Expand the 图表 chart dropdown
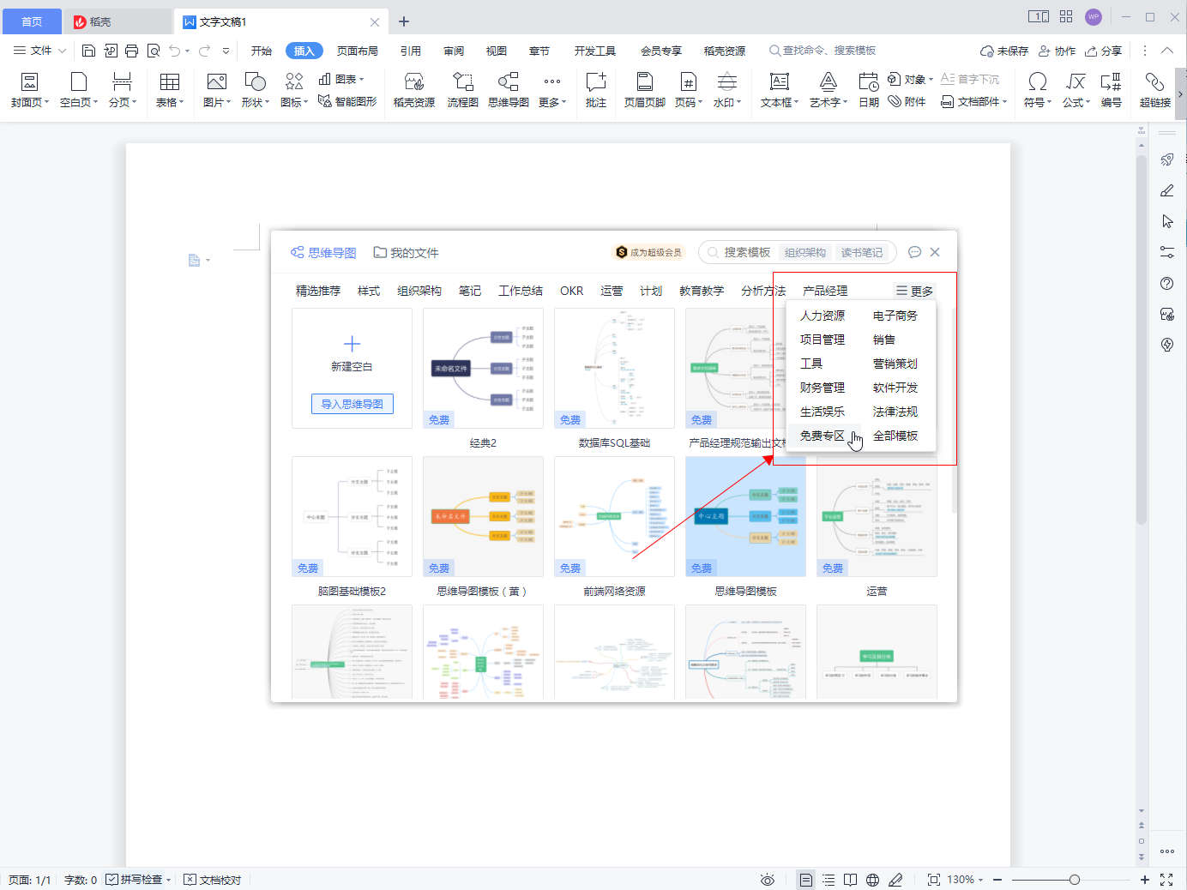Viewport: 1187px width, 890px height. coord(361,79)
